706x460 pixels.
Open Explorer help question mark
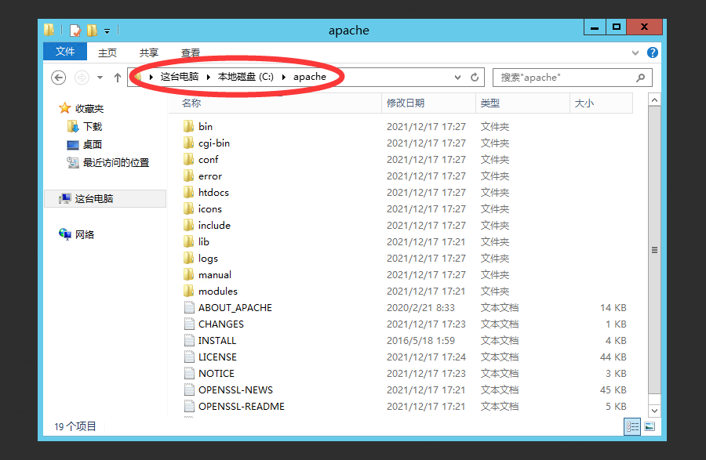[x=653, y=53]
